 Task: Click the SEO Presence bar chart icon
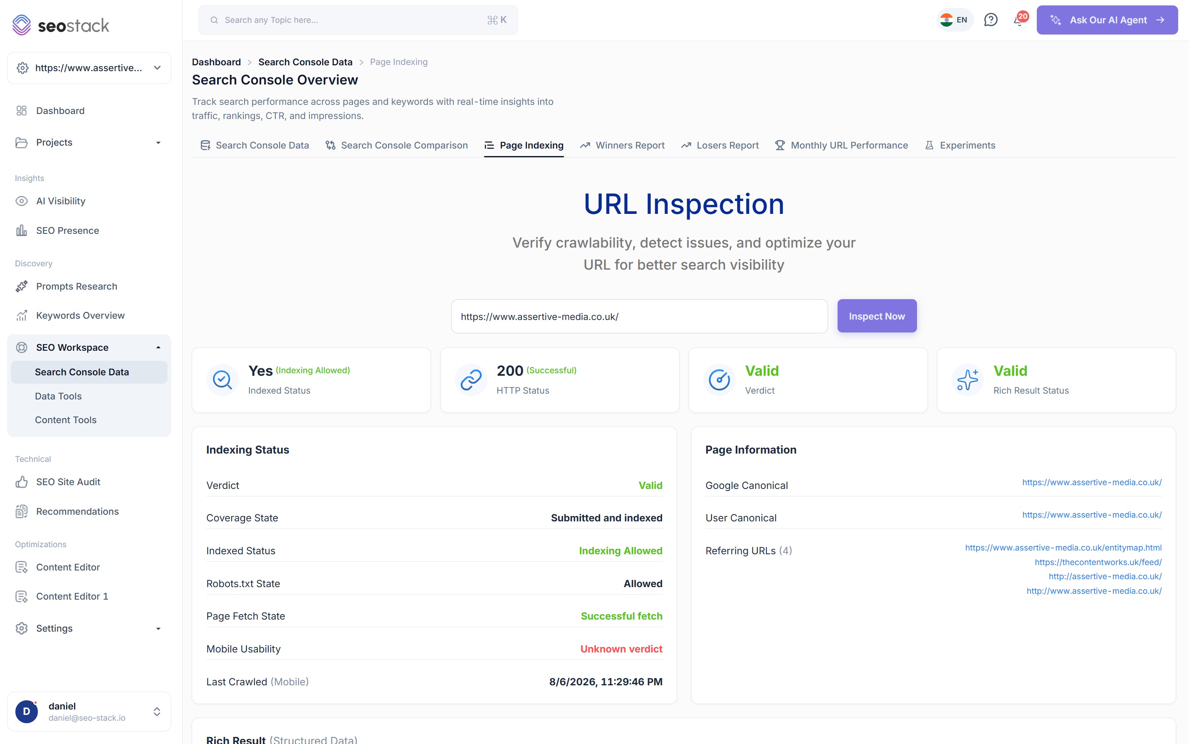point(22,230)
